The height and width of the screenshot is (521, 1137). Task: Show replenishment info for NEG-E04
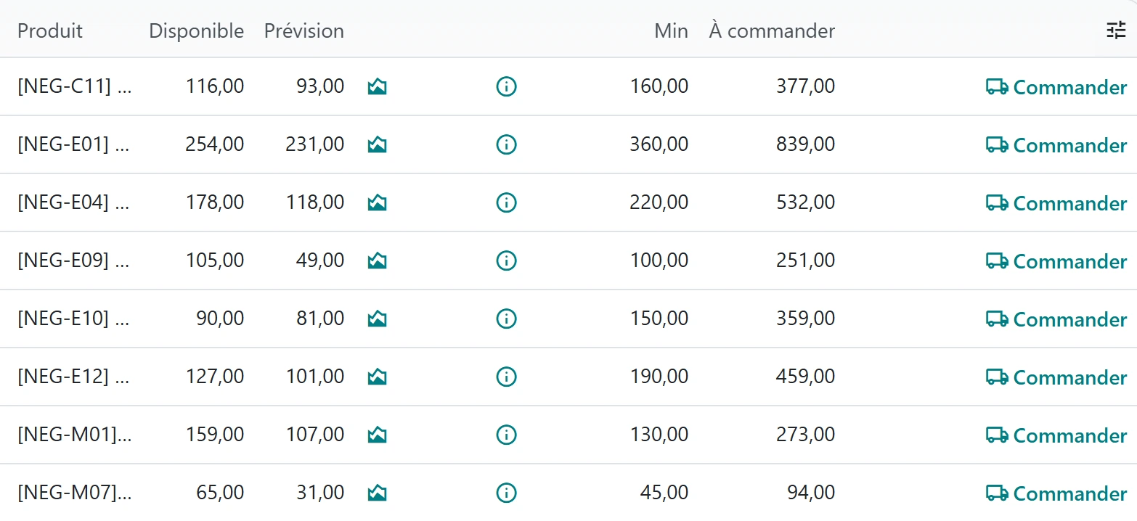tap(506, 203)
